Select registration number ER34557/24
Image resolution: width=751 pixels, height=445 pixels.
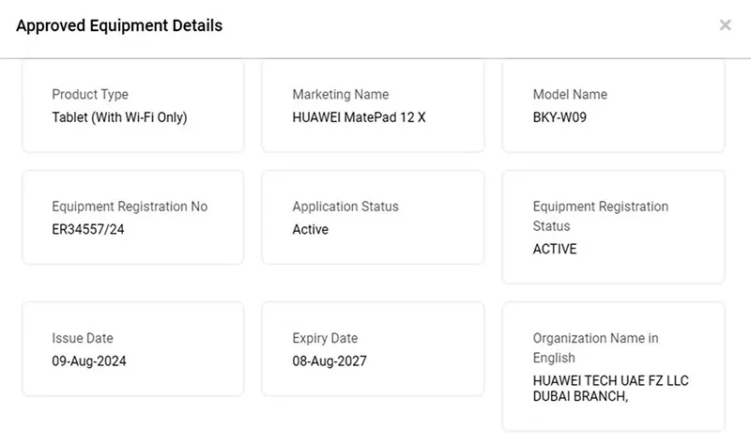88,229
